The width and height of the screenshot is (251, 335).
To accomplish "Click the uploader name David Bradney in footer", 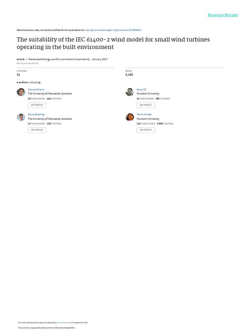I will [63, 323].
